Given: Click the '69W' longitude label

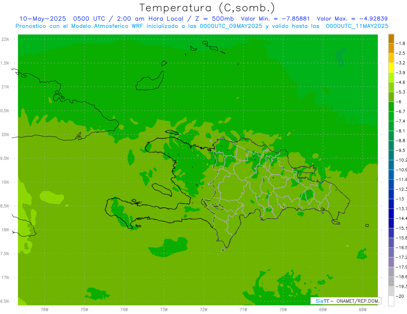Looking at the screenshot, I should [323, 310].
